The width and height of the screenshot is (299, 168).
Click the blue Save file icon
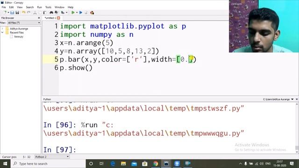[x=12, y=13]
